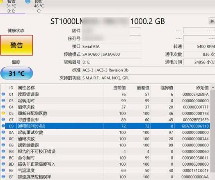Click the 原始值 column header
Viewport: 215px width, 180px height.
pyautogui.click(x=192, y=88)
